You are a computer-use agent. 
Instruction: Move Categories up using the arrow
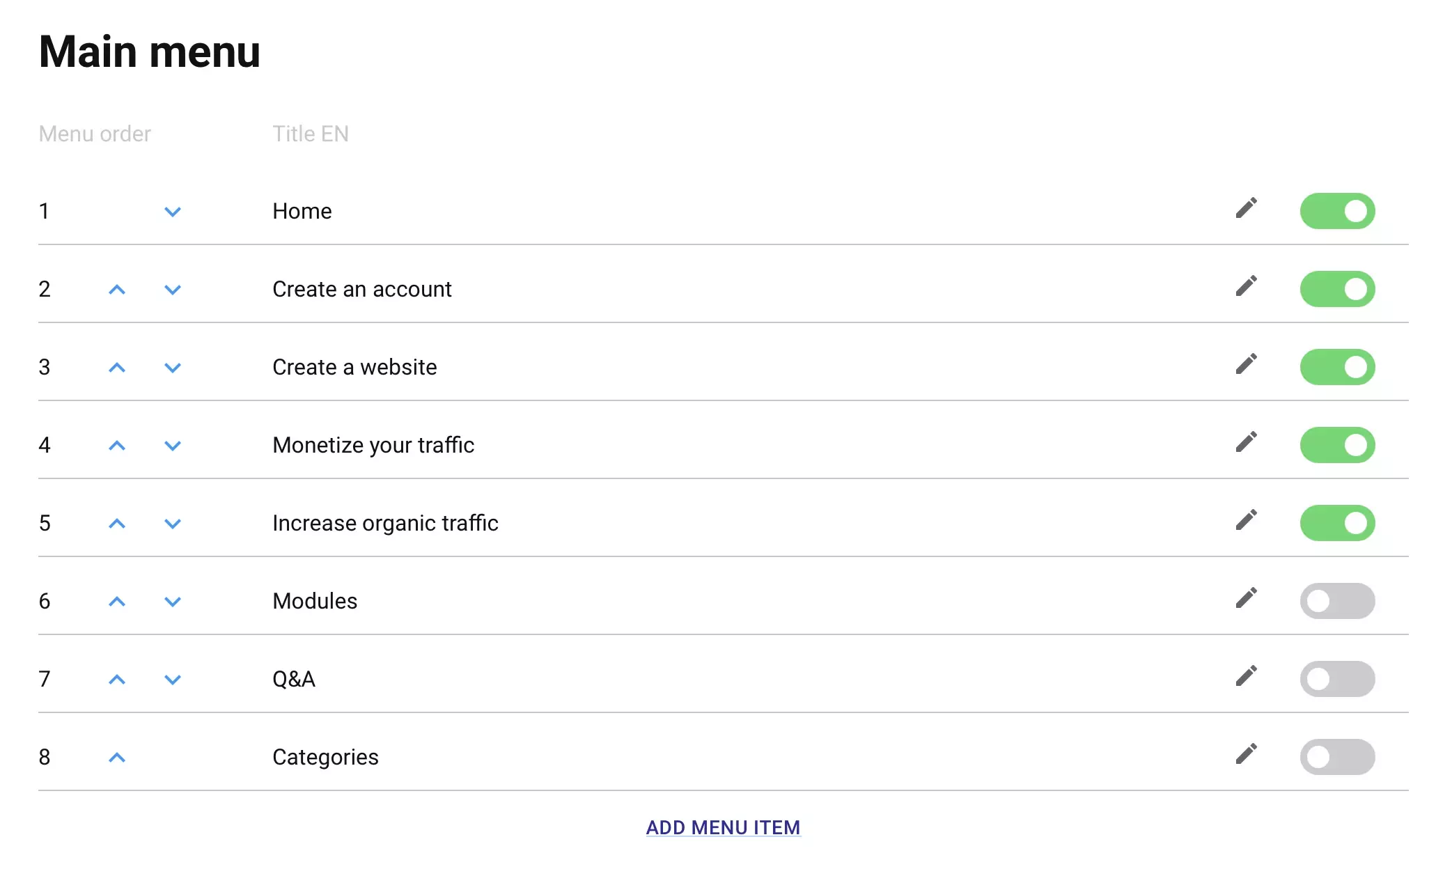coord(117,757)
